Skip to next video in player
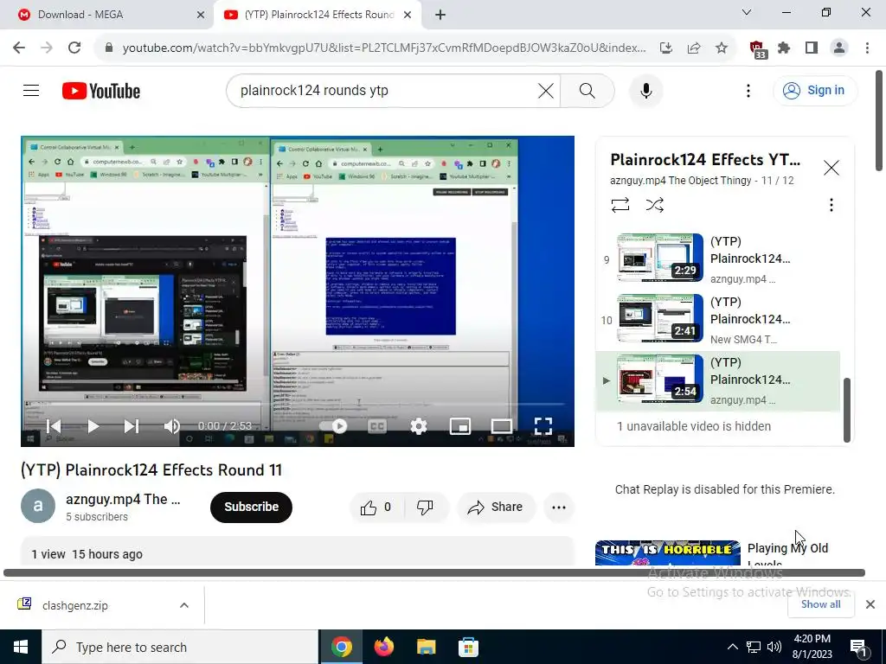Image resolution: width=886 pixels, height=664 pixels. [132, 425]
